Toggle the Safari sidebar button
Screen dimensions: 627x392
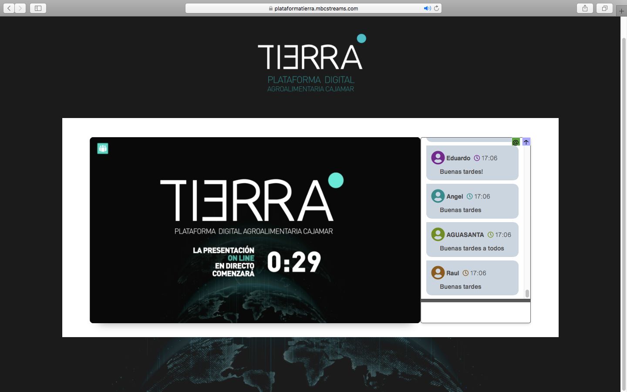pyautogui.click(x=38, y=8)
